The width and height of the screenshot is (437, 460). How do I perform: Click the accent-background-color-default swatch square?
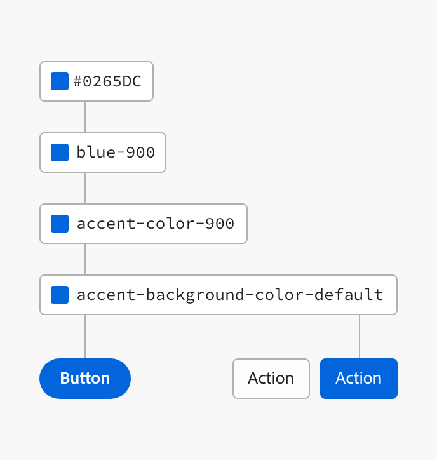coord(60,295)
